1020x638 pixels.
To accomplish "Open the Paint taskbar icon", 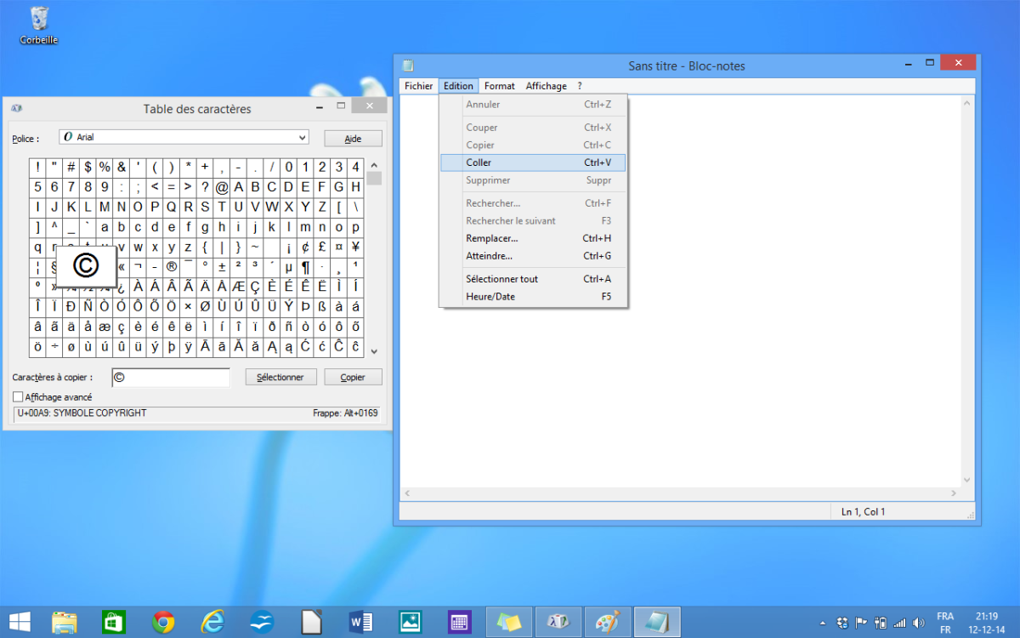I will coord(607,622).
